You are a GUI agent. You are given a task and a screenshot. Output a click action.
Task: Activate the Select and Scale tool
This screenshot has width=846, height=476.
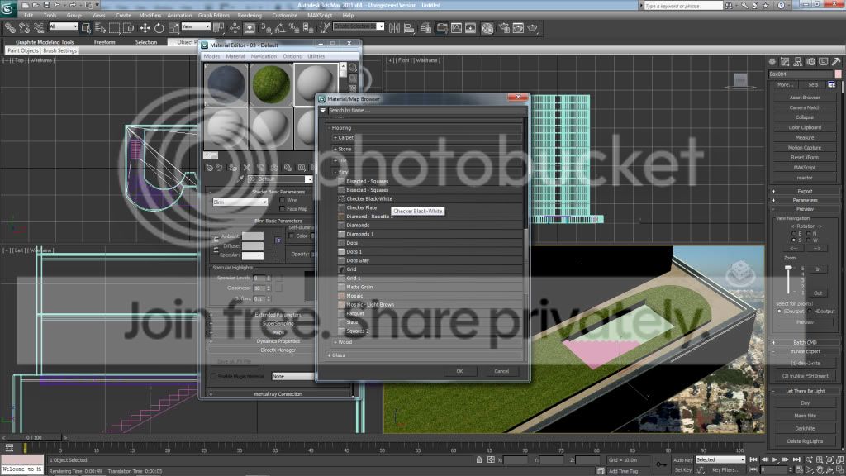point(173,28)
